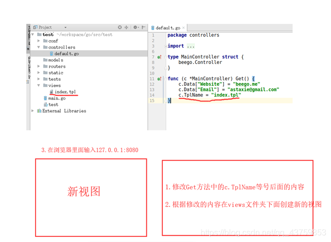Fold the MainController struct at line 7
This screenshot has width=331, height=242.
pyautogui.click(x=166, y=57)
